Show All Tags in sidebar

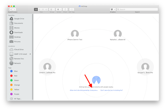[16, 99]
